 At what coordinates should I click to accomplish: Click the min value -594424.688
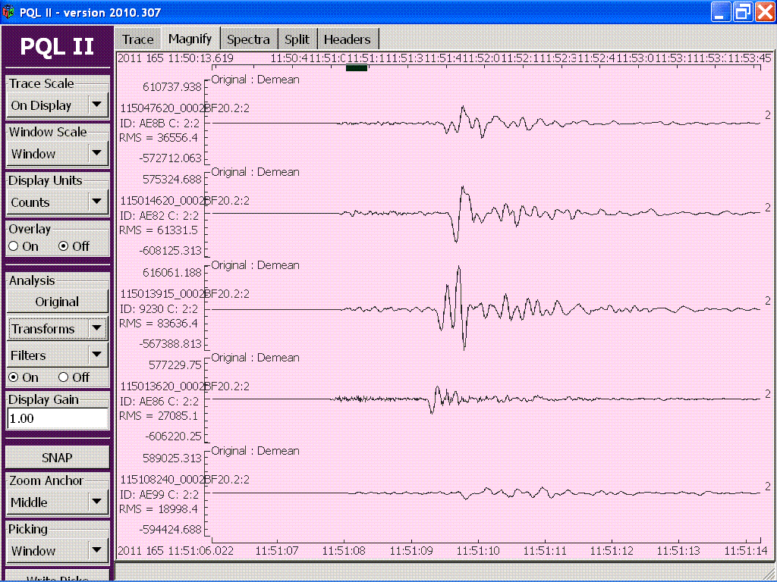pyautogui.click(x=171, y=530)
